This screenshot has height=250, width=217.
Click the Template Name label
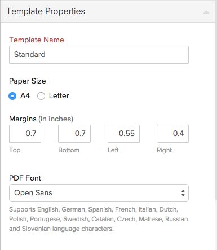click(37, 40)
